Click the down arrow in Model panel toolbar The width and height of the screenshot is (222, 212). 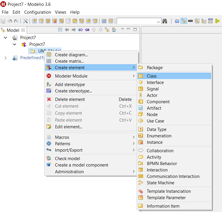click(x=101, y=30)
